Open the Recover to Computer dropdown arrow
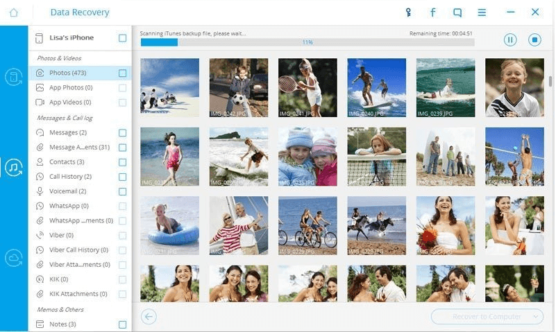Viewport: 556px width, 332px height. [x=535, y=317]
